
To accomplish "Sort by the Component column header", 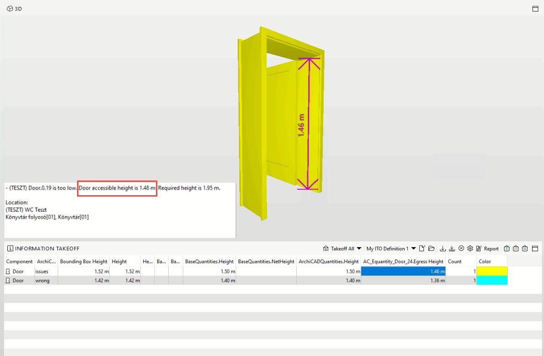I will coord(19,261).
